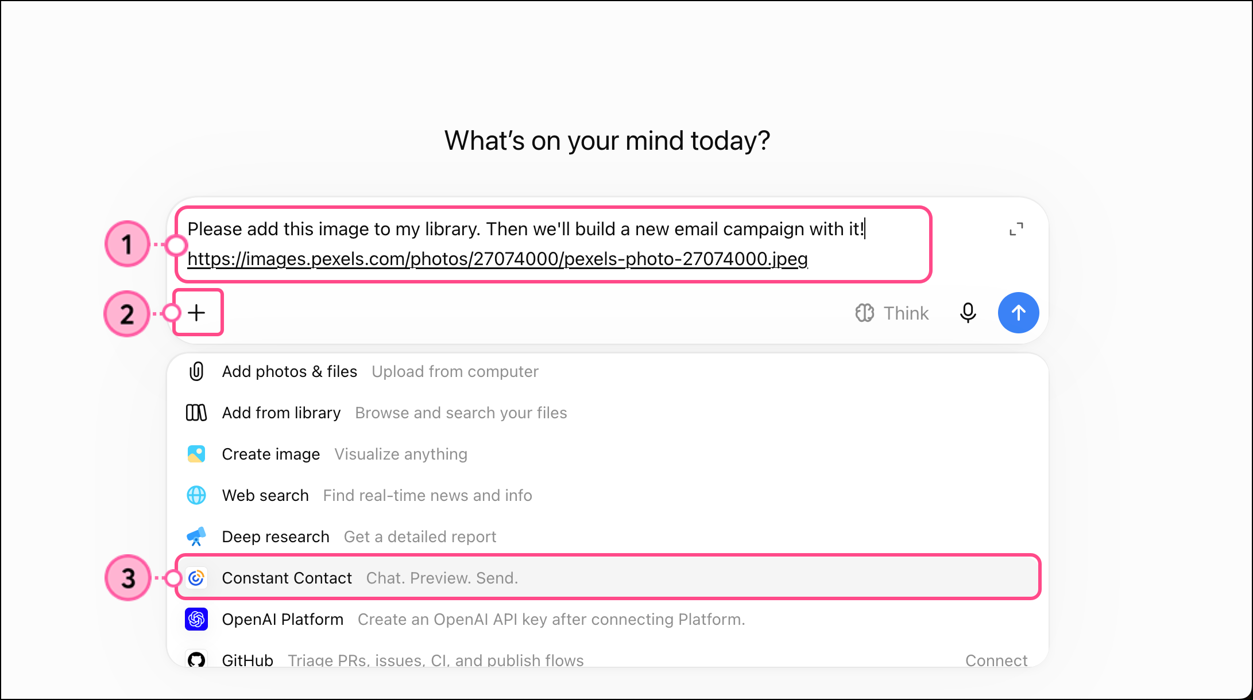1253x700 pixels.
Task: Send the message with blue arrow
Action: [x=1018, y=313]
